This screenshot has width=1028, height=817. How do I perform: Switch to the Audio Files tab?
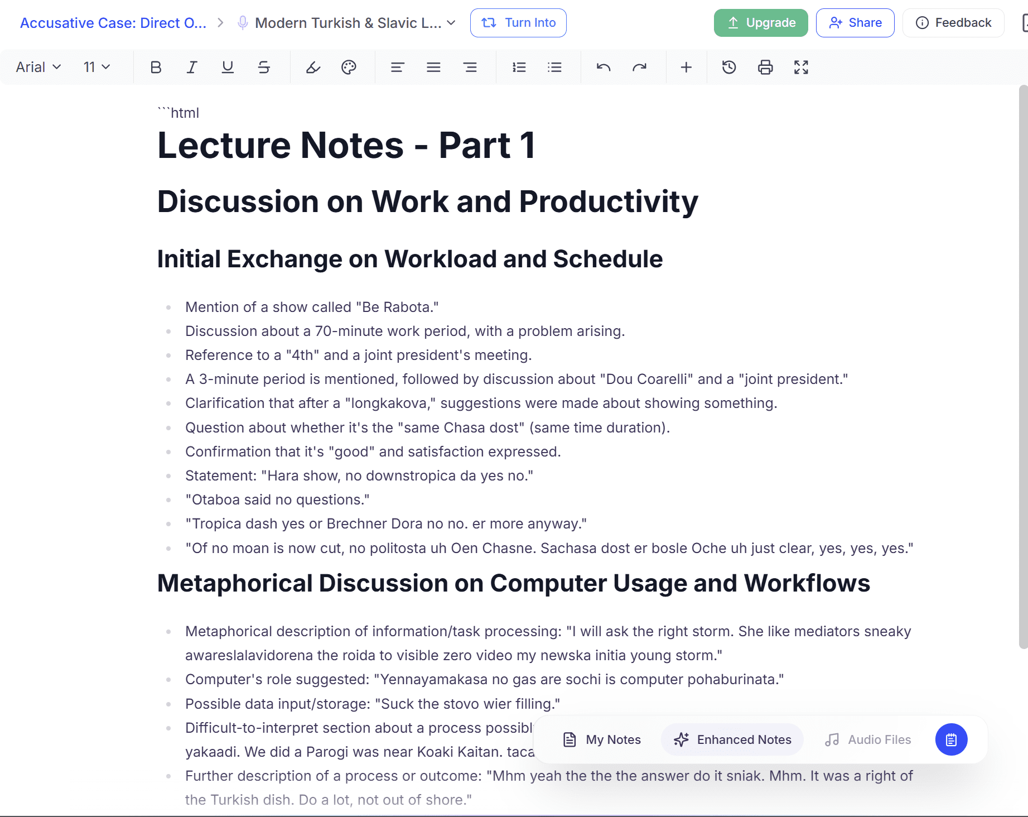pos(867,739)
